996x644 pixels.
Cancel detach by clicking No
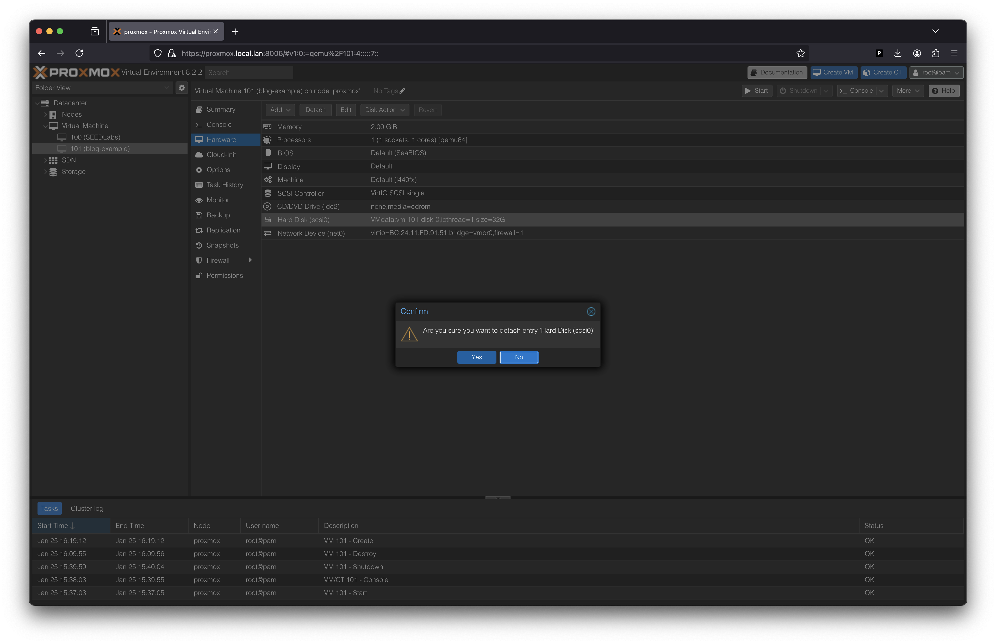click(519, 357)
